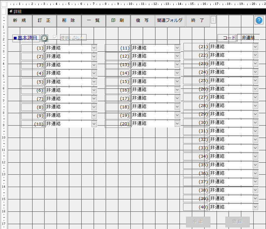Viewport: 266px width, 229px height.
Task: Click the ■基本項目 label link
Action: point(26,38)
